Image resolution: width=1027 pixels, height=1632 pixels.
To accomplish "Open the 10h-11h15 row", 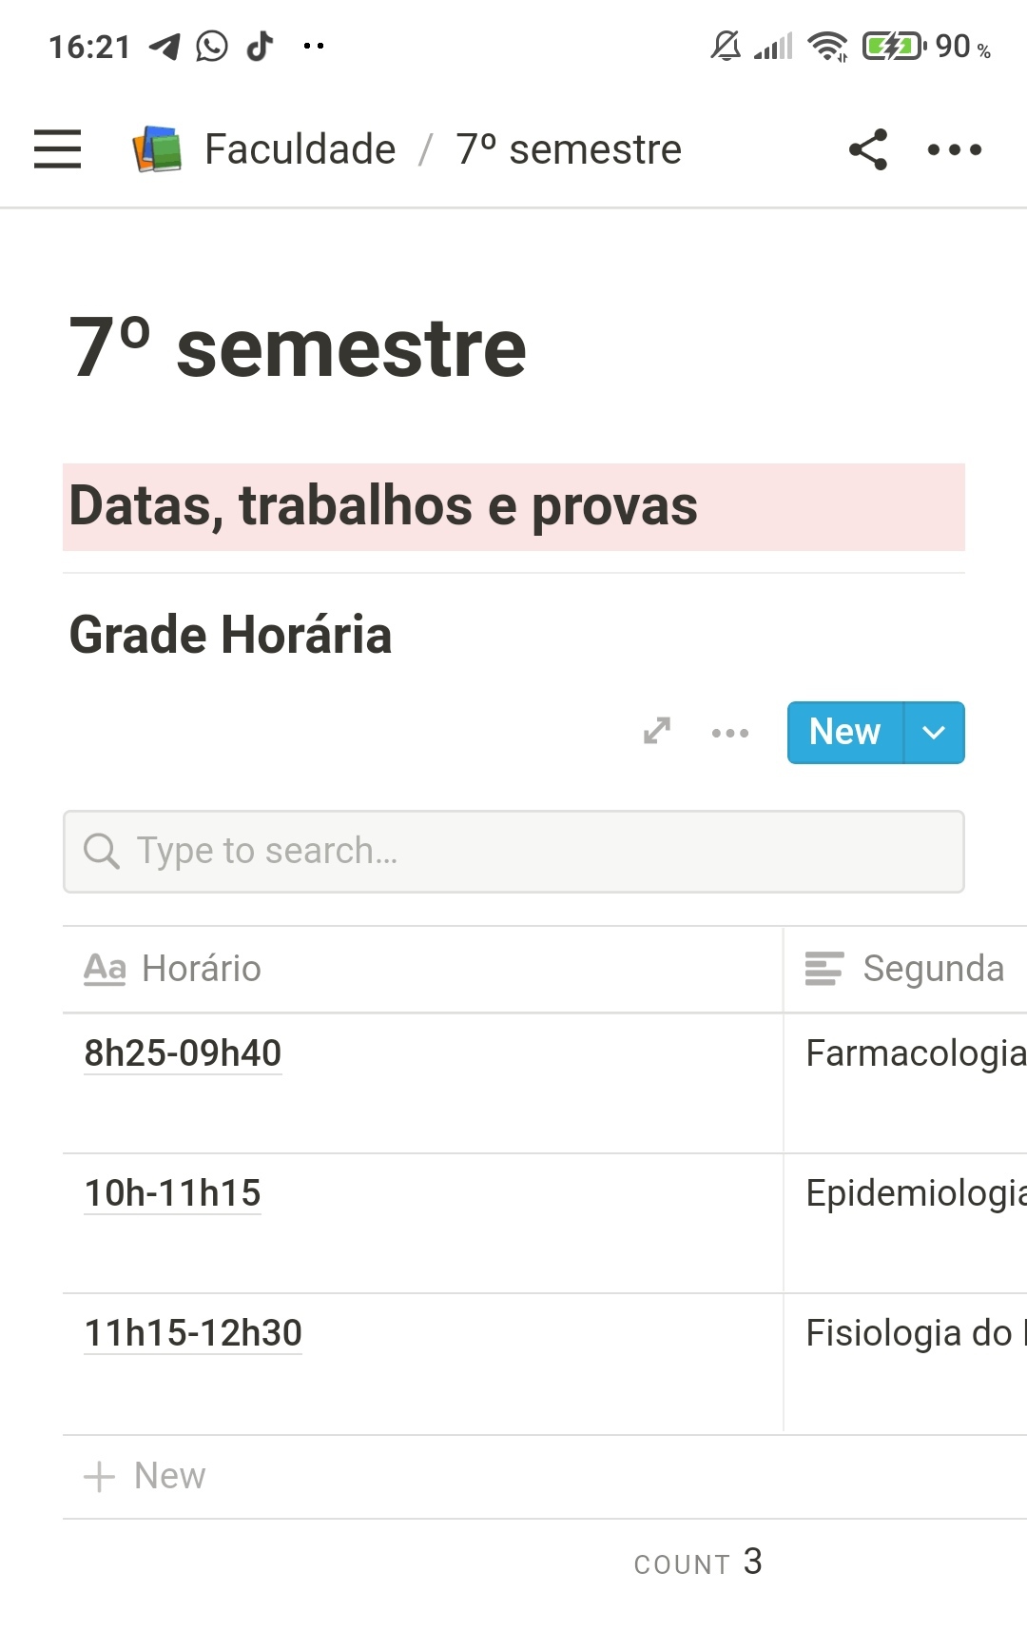I will (172, 1193).
